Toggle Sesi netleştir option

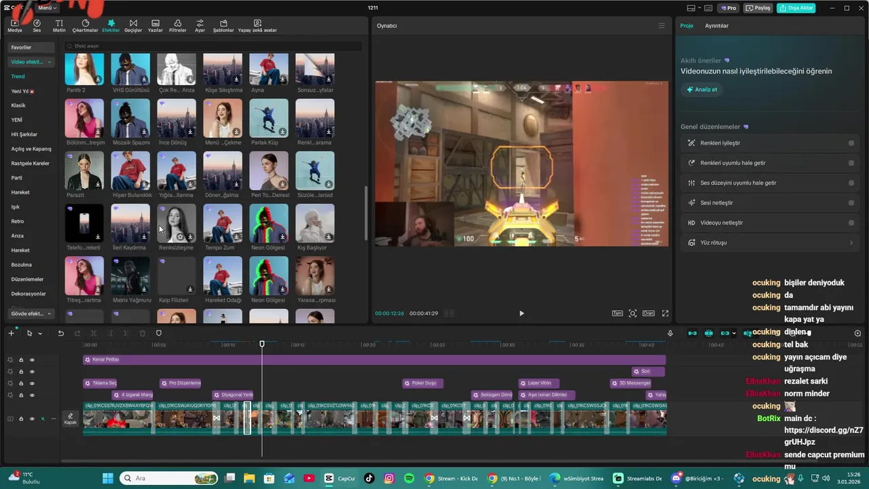tap(851, 202)
